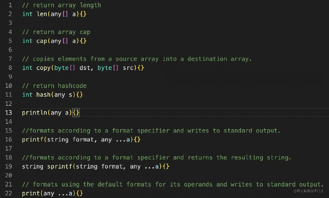Image resolution: width=329 pixels, height=198 pixels.
Task: Click the comment '// return array length'
Action: [62, 5]
